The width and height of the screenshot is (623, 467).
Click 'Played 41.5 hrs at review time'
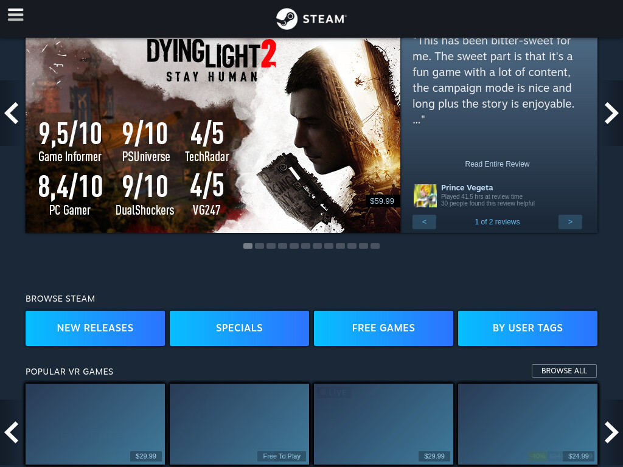(x=482, y=196)
